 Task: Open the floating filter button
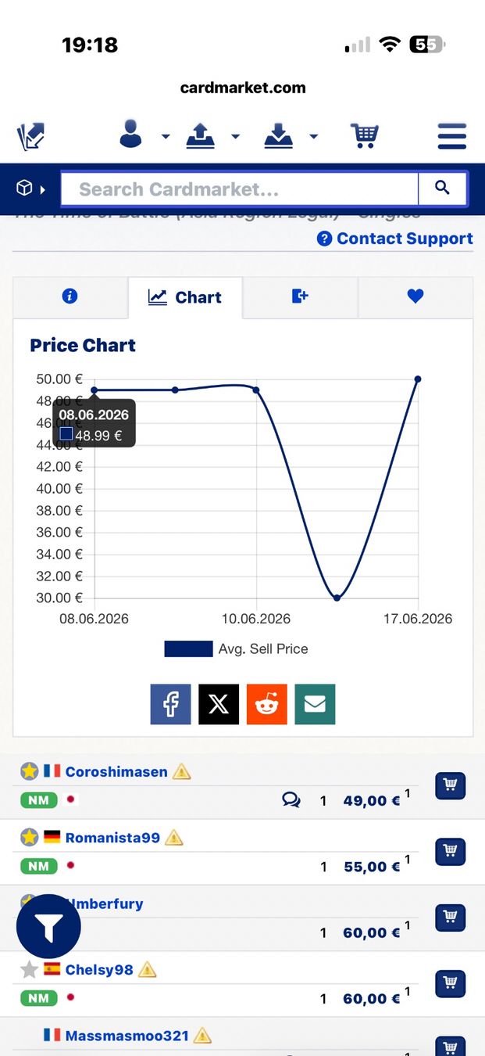[48, 927]
